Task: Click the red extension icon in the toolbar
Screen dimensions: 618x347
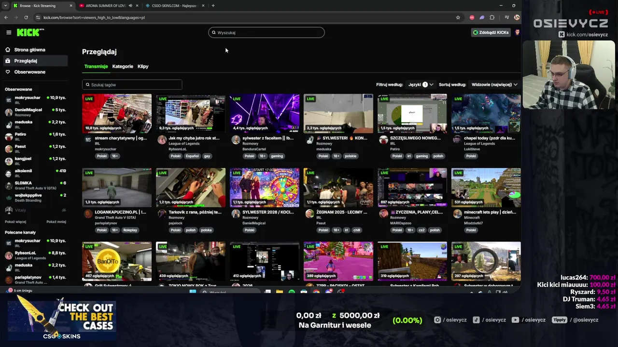Action: click(x=472, y=17)
